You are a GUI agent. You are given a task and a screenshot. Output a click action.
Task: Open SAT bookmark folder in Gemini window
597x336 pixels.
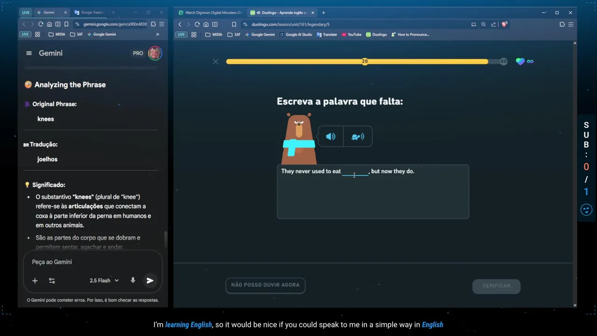[x=76, y=35]
